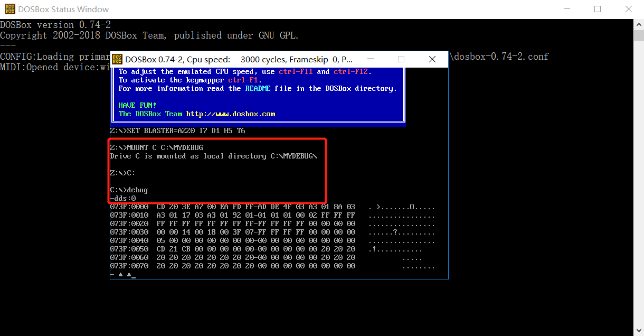Click memory dump row 073F:0030

pos(272,232)
